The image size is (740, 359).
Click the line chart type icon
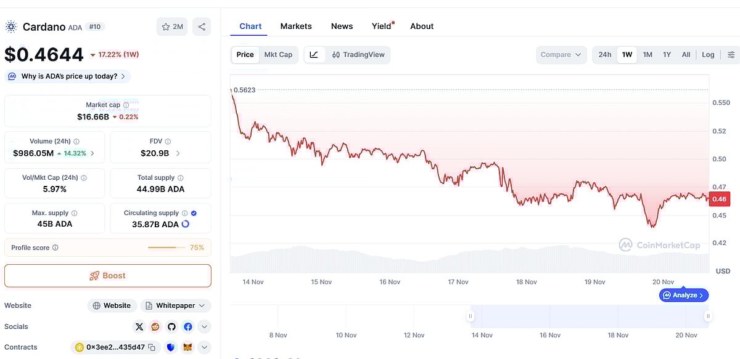click(314, 55)
